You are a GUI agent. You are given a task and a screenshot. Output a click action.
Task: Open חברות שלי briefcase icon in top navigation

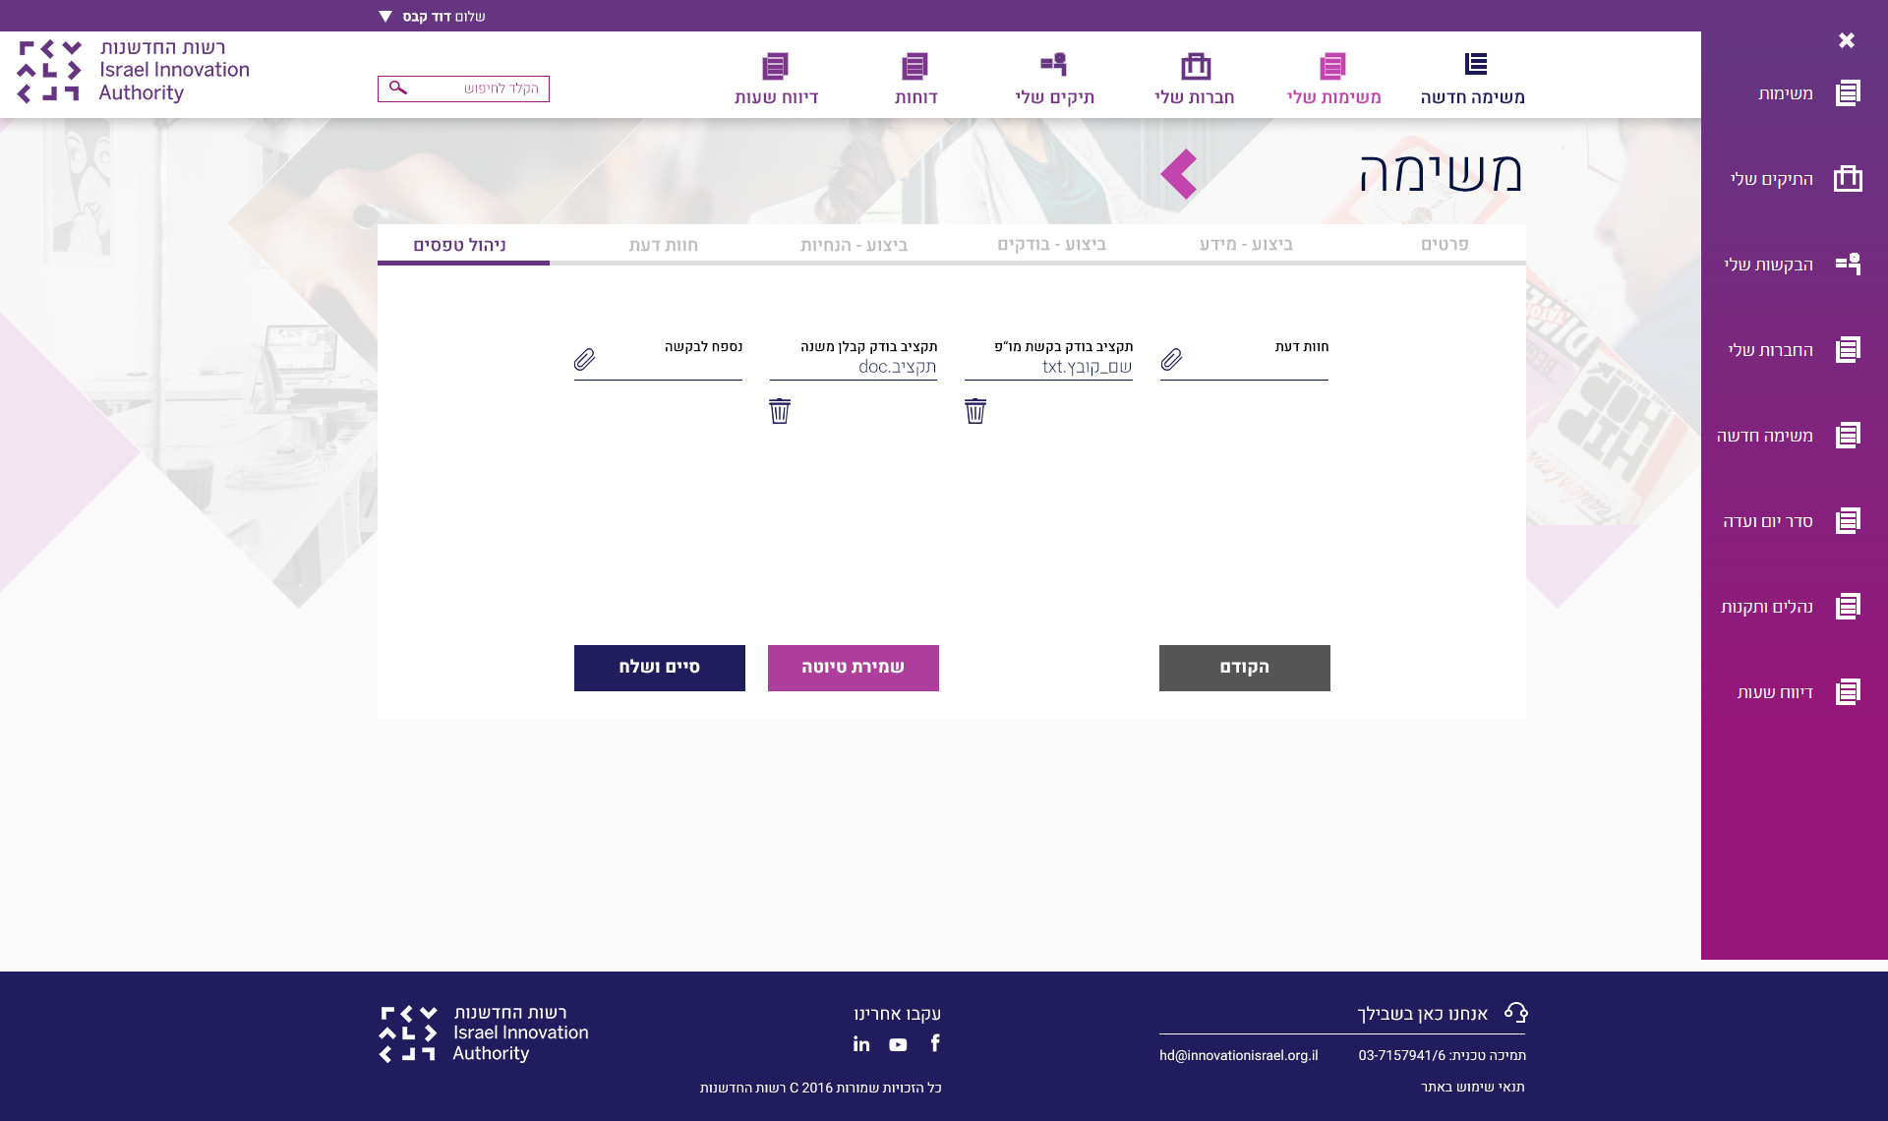coord(1195,66)
